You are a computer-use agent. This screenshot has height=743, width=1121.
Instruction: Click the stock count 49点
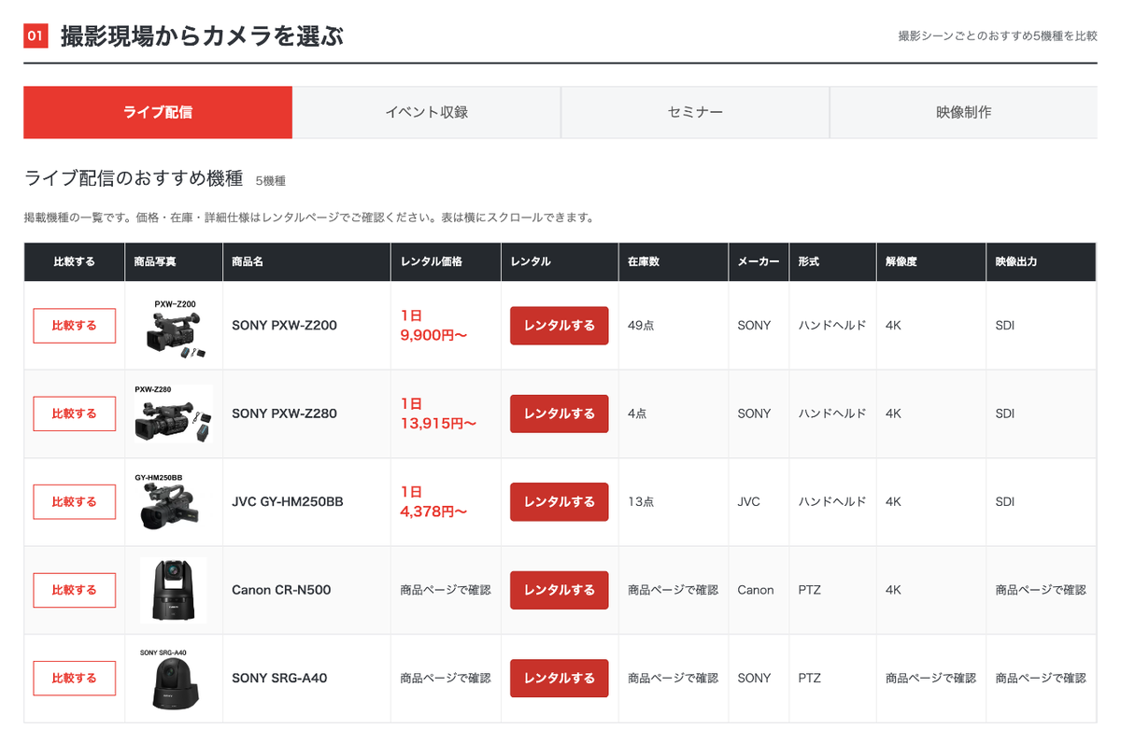pyautogui.click(x=641, y=326)
